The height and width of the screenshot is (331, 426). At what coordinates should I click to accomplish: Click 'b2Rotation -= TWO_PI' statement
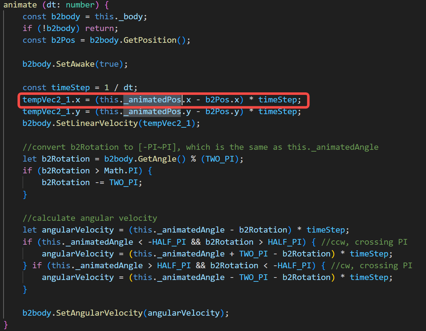tap(92, 183)
